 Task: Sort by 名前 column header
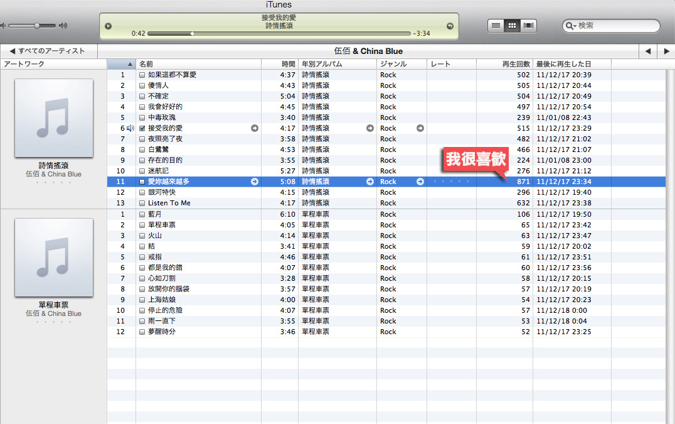click(198, 64)
